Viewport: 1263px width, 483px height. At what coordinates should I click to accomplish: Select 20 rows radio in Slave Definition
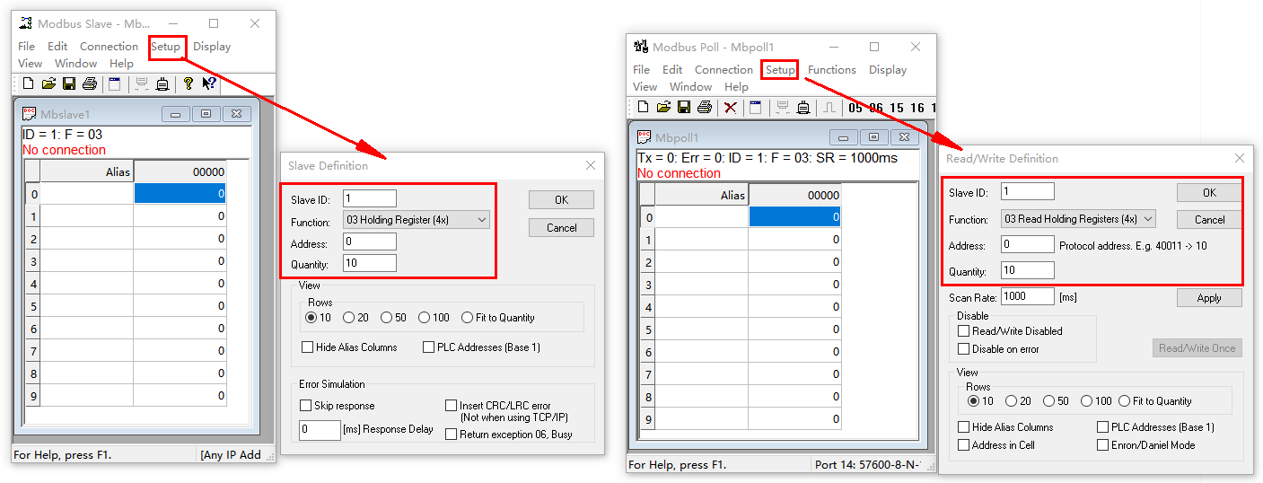tap(349, 318)
